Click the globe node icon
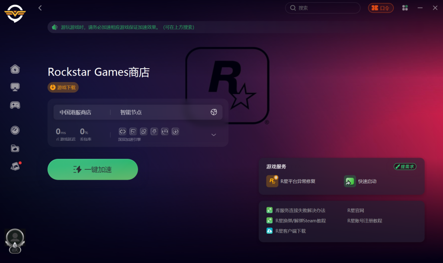Screen dimensions: 443x263 pos(214,112)
